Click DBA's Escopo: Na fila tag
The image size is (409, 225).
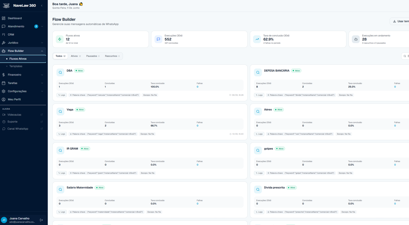pos(150,95)
